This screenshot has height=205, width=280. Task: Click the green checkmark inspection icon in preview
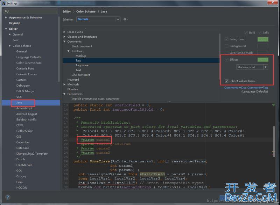(x=273, y=105)
